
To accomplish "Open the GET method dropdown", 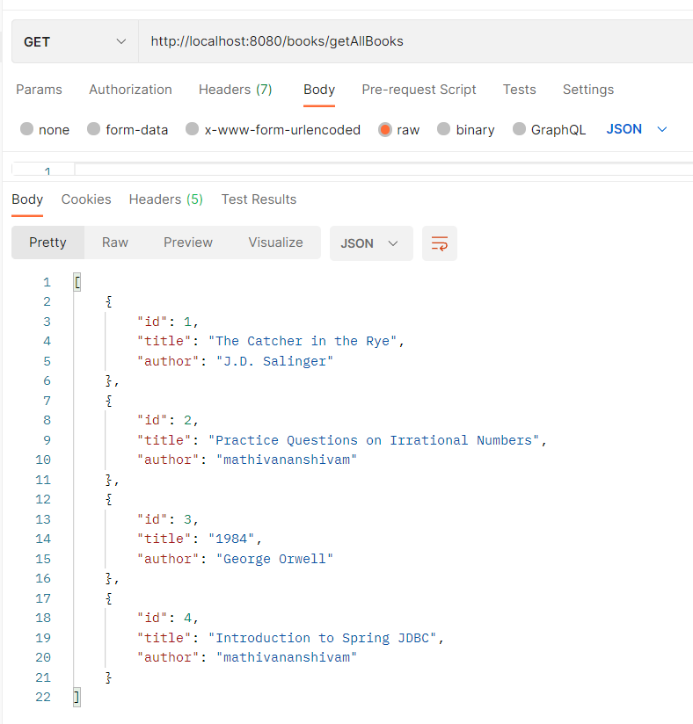I will [x=75, y=41].
